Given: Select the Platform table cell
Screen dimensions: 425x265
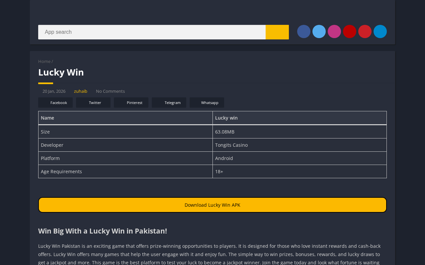Looking at the screenshot, I should click(126, 158).
